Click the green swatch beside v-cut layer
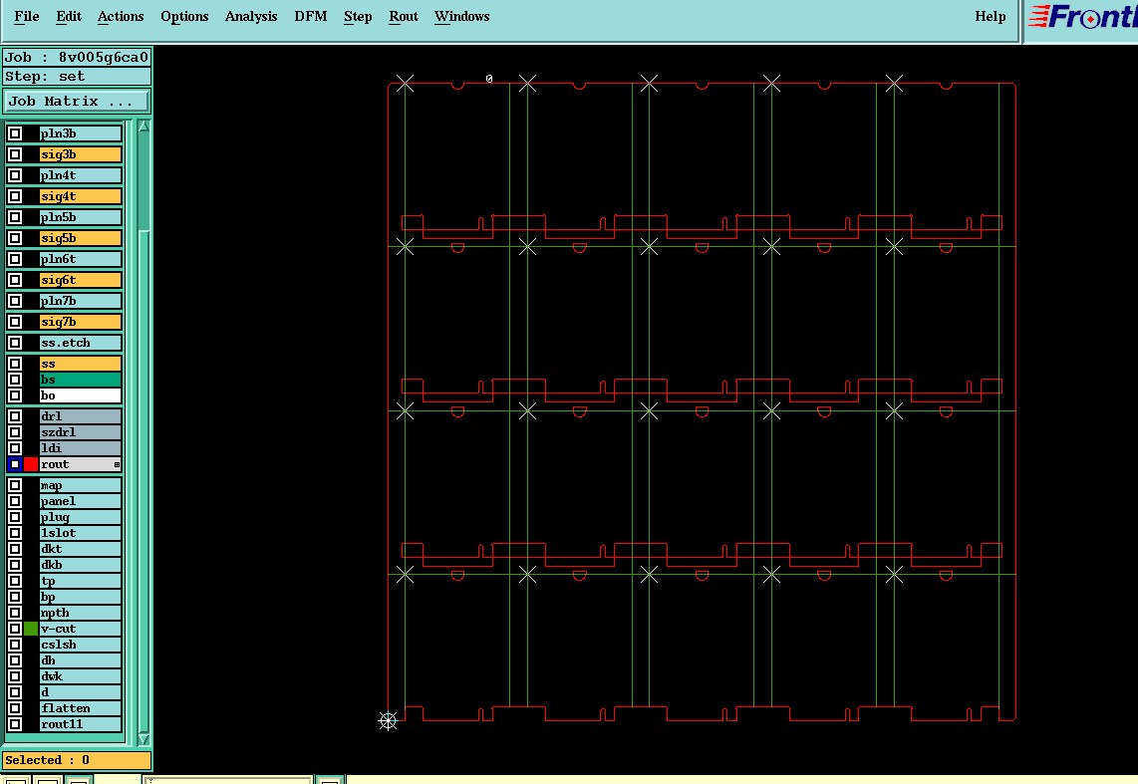This screenshot has width=1138, height=784. [x=31, y=629]
